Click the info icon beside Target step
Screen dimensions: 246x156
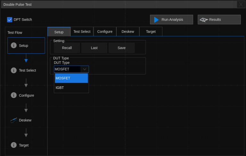coord(14,145)
